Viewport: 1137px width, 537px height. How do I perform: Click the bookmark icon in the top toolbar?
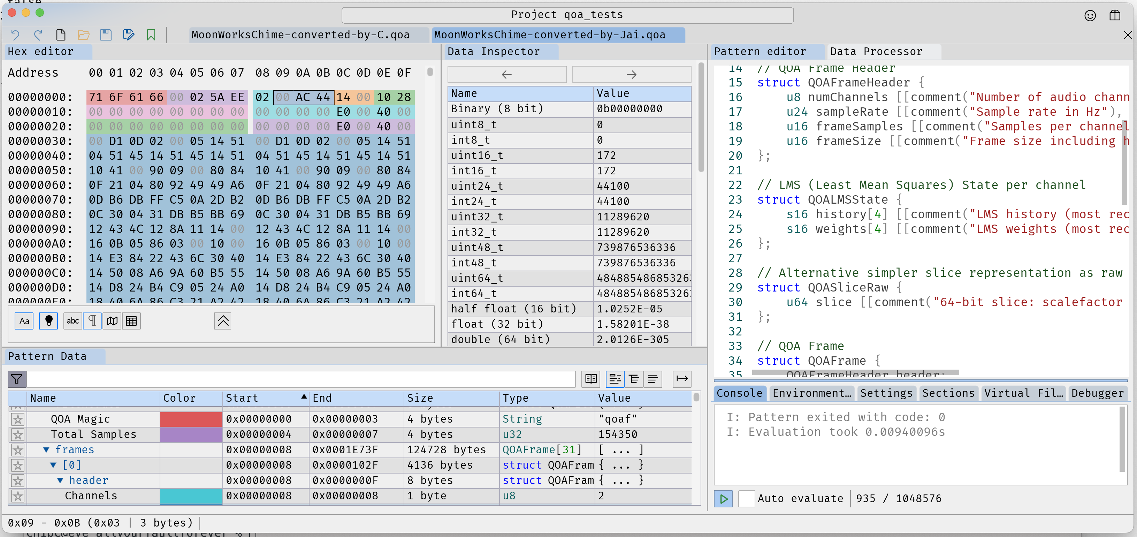[151, 35]
